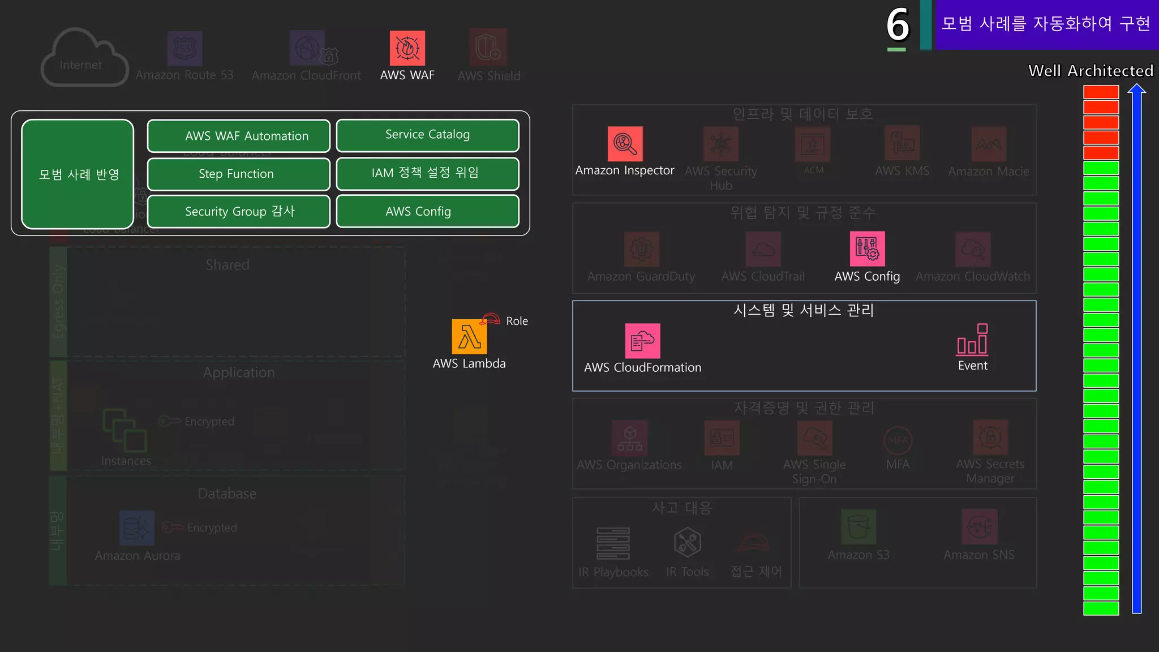Click the Service Catalog box
1159x652 pixels.
point(428,135)
